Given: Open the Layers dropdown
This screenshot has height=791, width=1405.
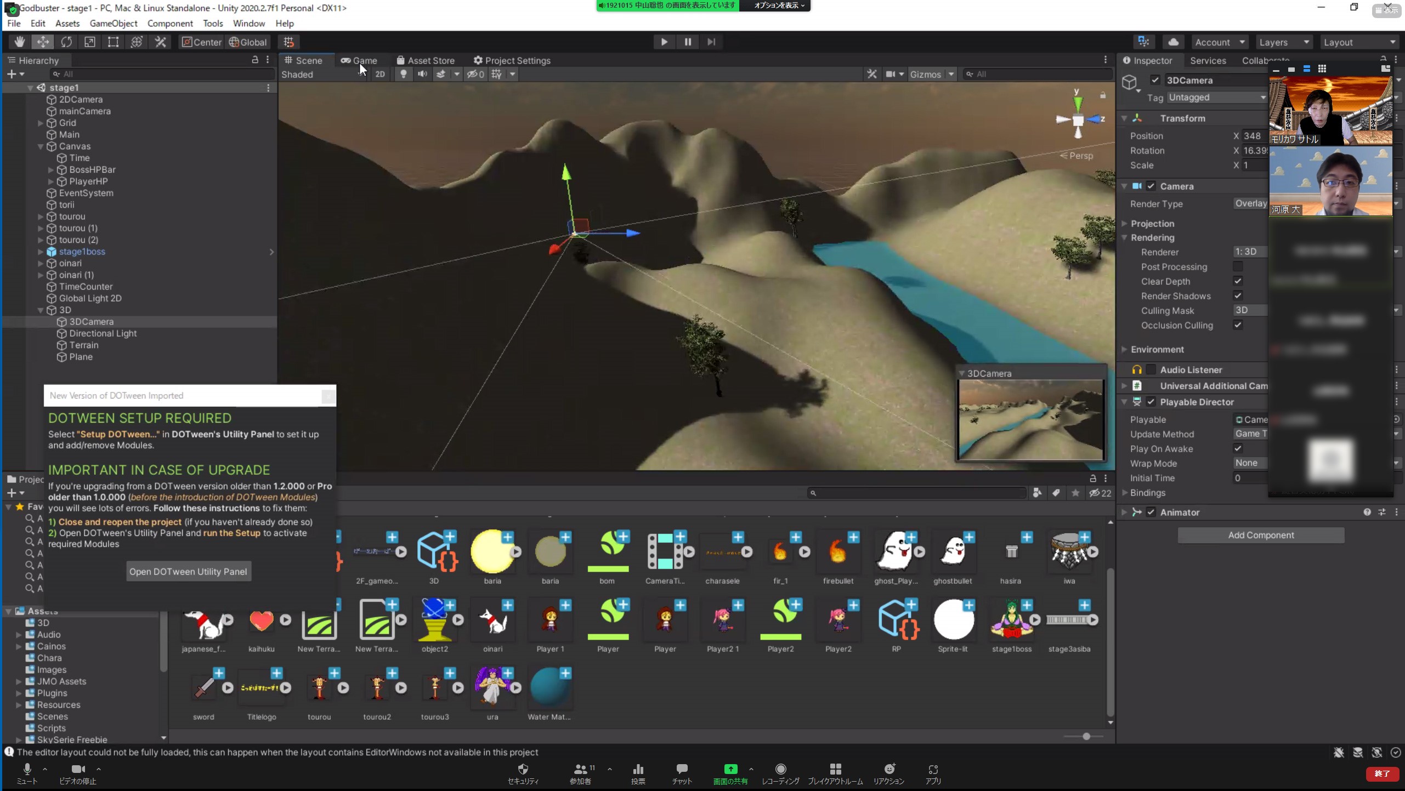Looking at the screenshot, I should tap(1284, 42).
